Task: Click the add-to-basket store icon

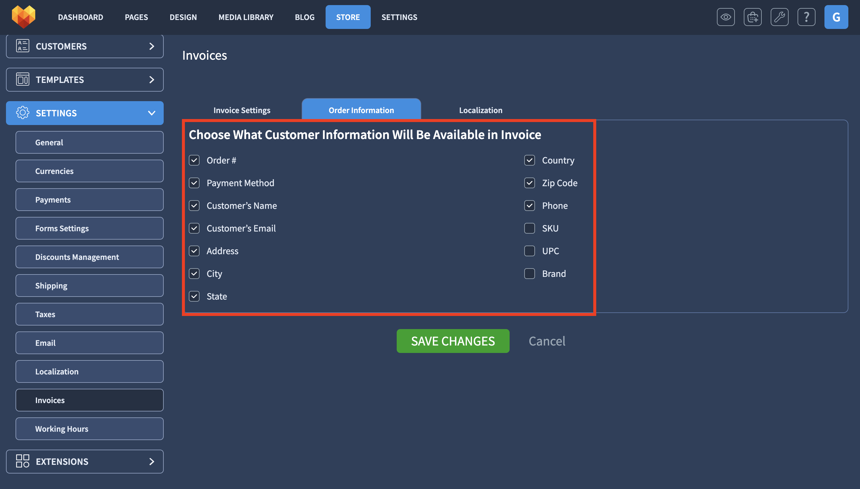Action: 752,17
